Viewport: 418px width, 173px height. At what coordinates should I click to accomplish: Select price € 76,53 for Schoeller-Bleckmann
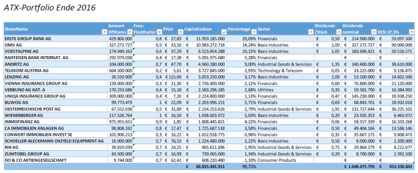tap(173, 141)
